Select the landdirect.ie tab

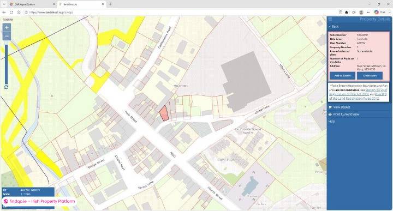(81, 4)
